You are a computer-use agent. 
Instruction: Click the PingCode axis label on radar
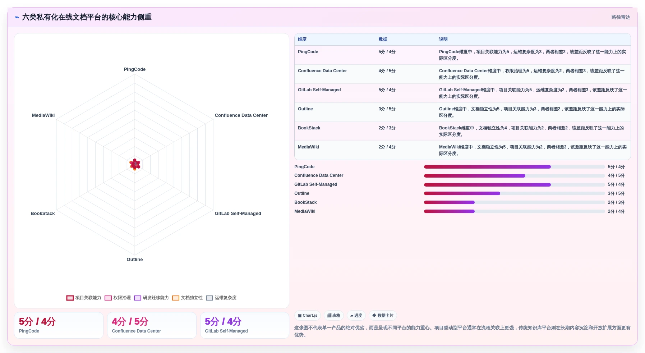(135, 69)
